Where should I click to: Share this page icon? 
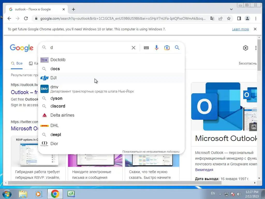[220, 18]
